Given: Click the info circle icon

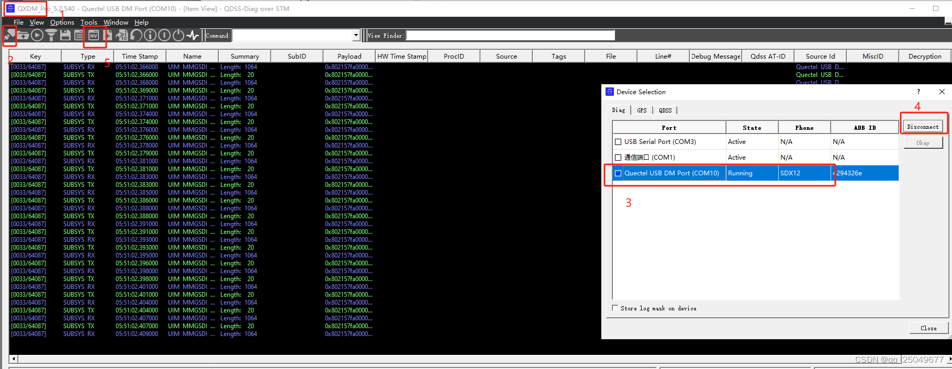Looking at the screenshot, I should 150,35.
